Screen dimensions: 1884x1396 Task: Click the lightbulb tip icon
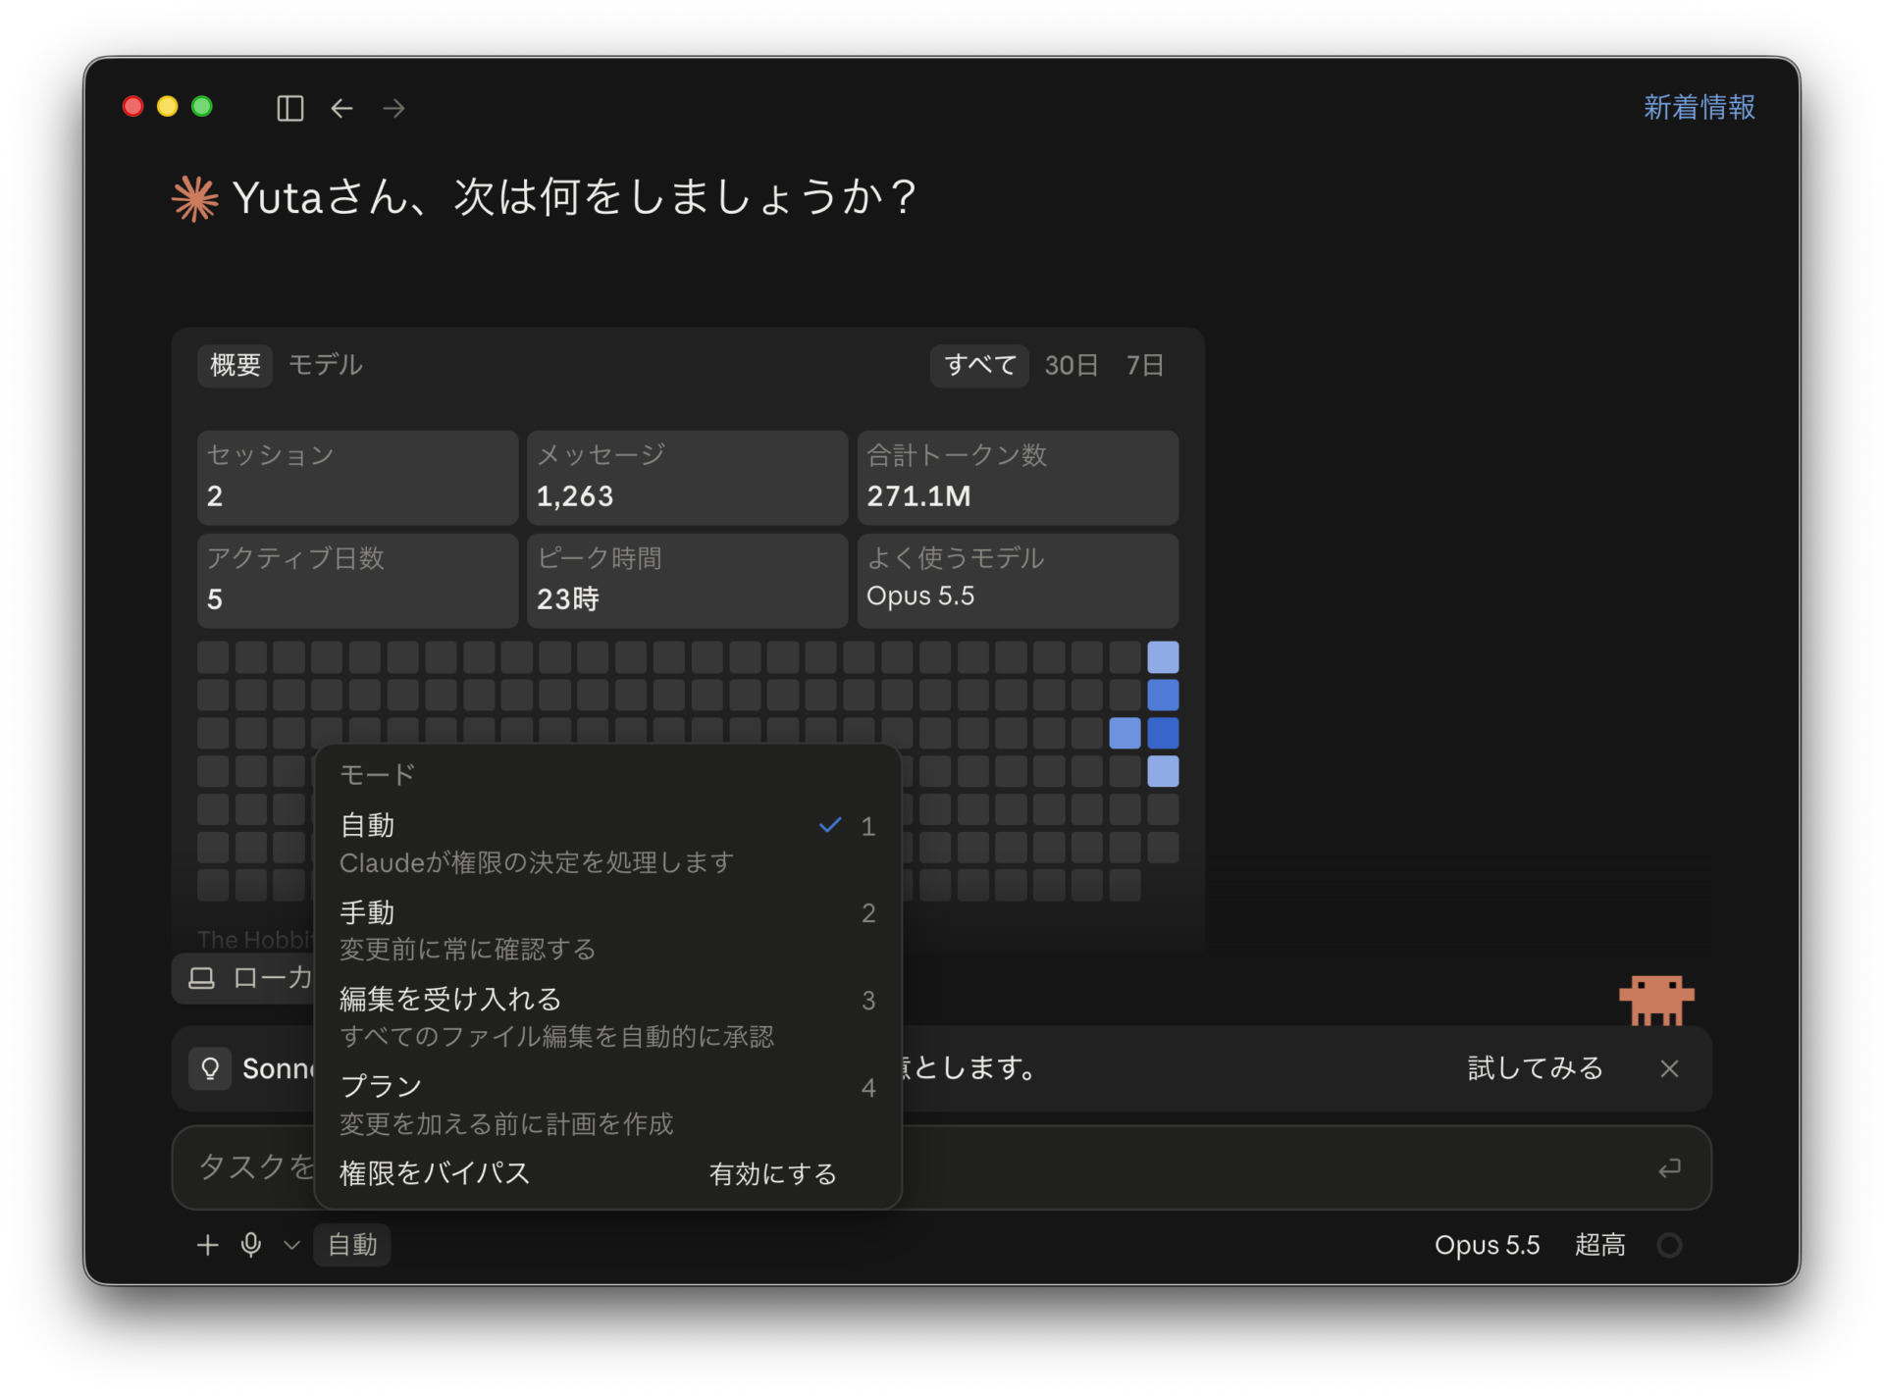[210, 1068]
